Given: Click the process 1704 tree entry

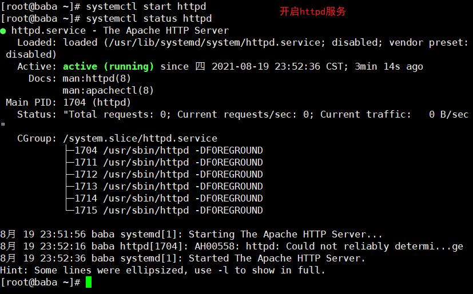Looking at the screenshot, I should [169, 151].
